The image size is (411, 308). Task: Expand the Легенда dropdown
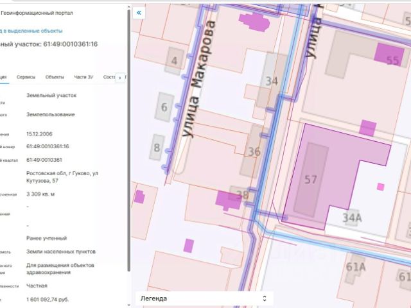tap(204, 298)
